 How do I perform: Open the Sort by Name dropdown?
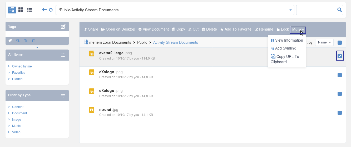[x=324, y=42]
